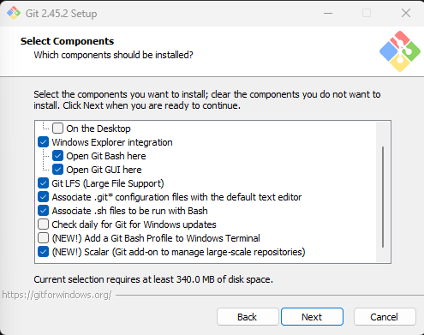Click the Next button
Viewport: 424px width, 335px height.
click(312, 317)
